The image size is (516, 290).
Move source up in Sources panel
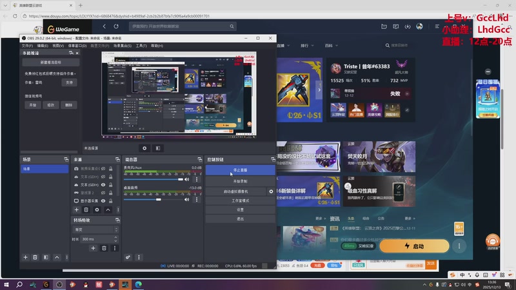[x=108, y=209]
